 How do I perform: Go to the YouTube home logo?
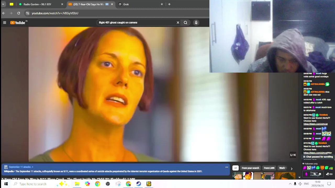[18, 23]
